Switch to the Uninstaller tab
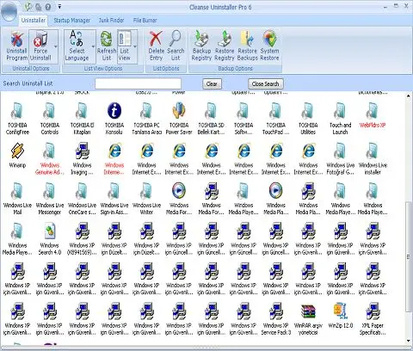This screenshot has height=351, width=413. 34,21
